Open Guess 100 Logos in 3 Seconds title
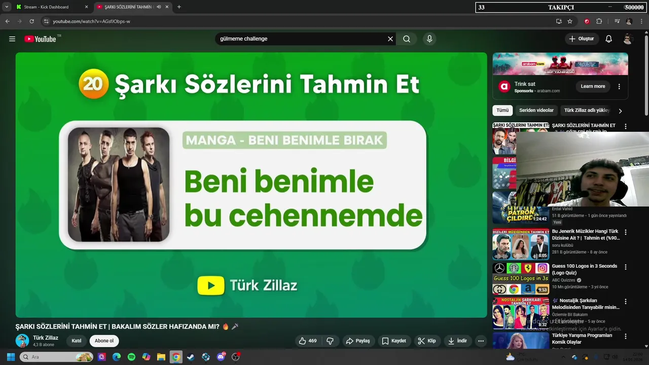 click(x=585, y=270)
